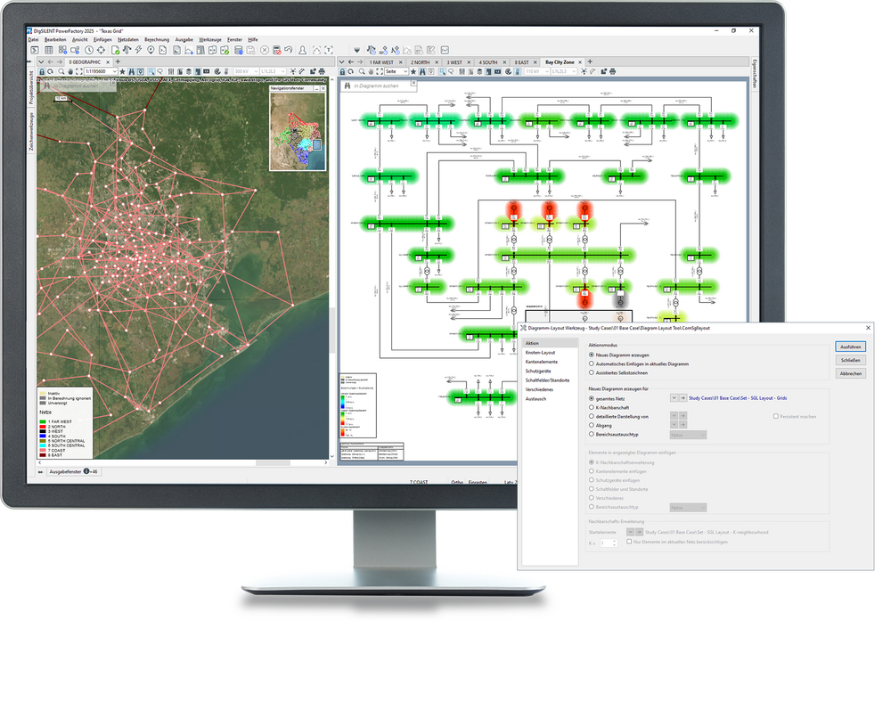This screenshot has height=702, width=891.
Task: Select 'Automatisches Einfügen in aktuelles Diagramm' option
Action: click(592, 363)
